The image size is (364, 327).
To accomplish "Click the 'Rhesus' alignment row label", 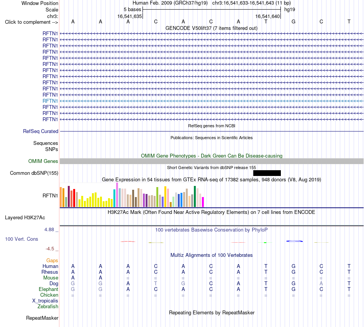I will coord(50,272).
